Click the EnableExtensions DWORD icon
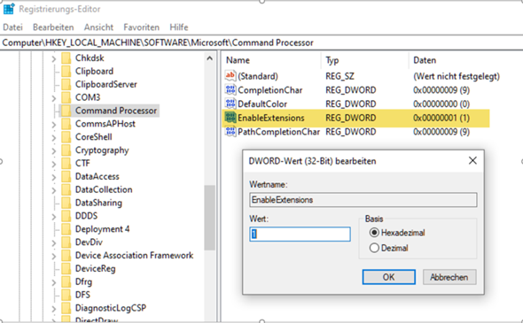The width and height of the screenshot is (523, 323). click(230, 118)
